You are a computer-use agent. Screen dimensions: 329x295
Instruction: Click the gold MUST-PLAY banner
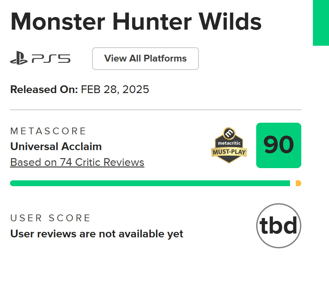pos(229,151)
